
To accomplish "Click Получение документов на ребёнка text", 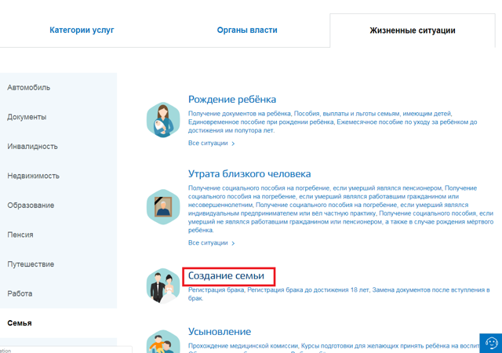I will [x=239, y=114].
